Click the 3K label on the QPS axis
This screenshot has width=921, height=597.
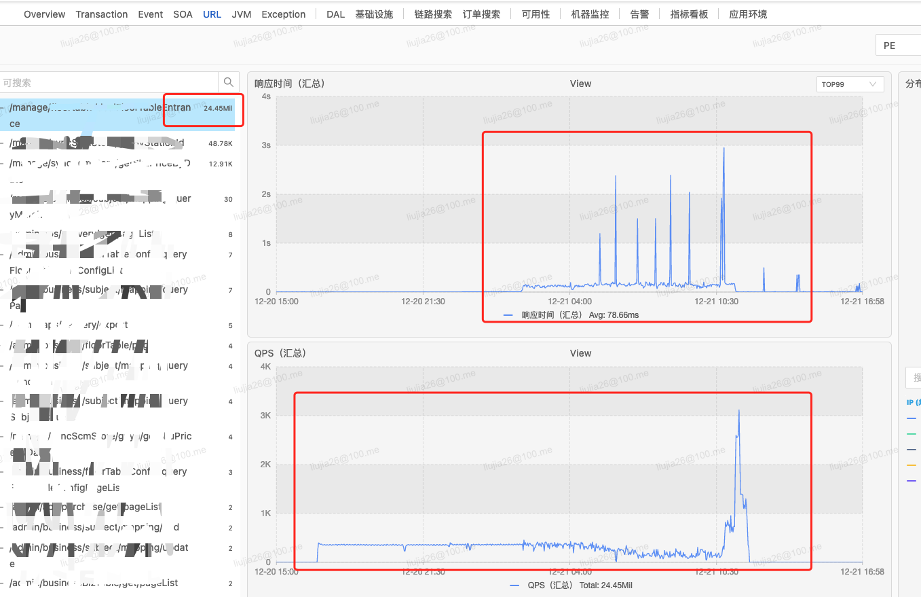tap(265, 415)
